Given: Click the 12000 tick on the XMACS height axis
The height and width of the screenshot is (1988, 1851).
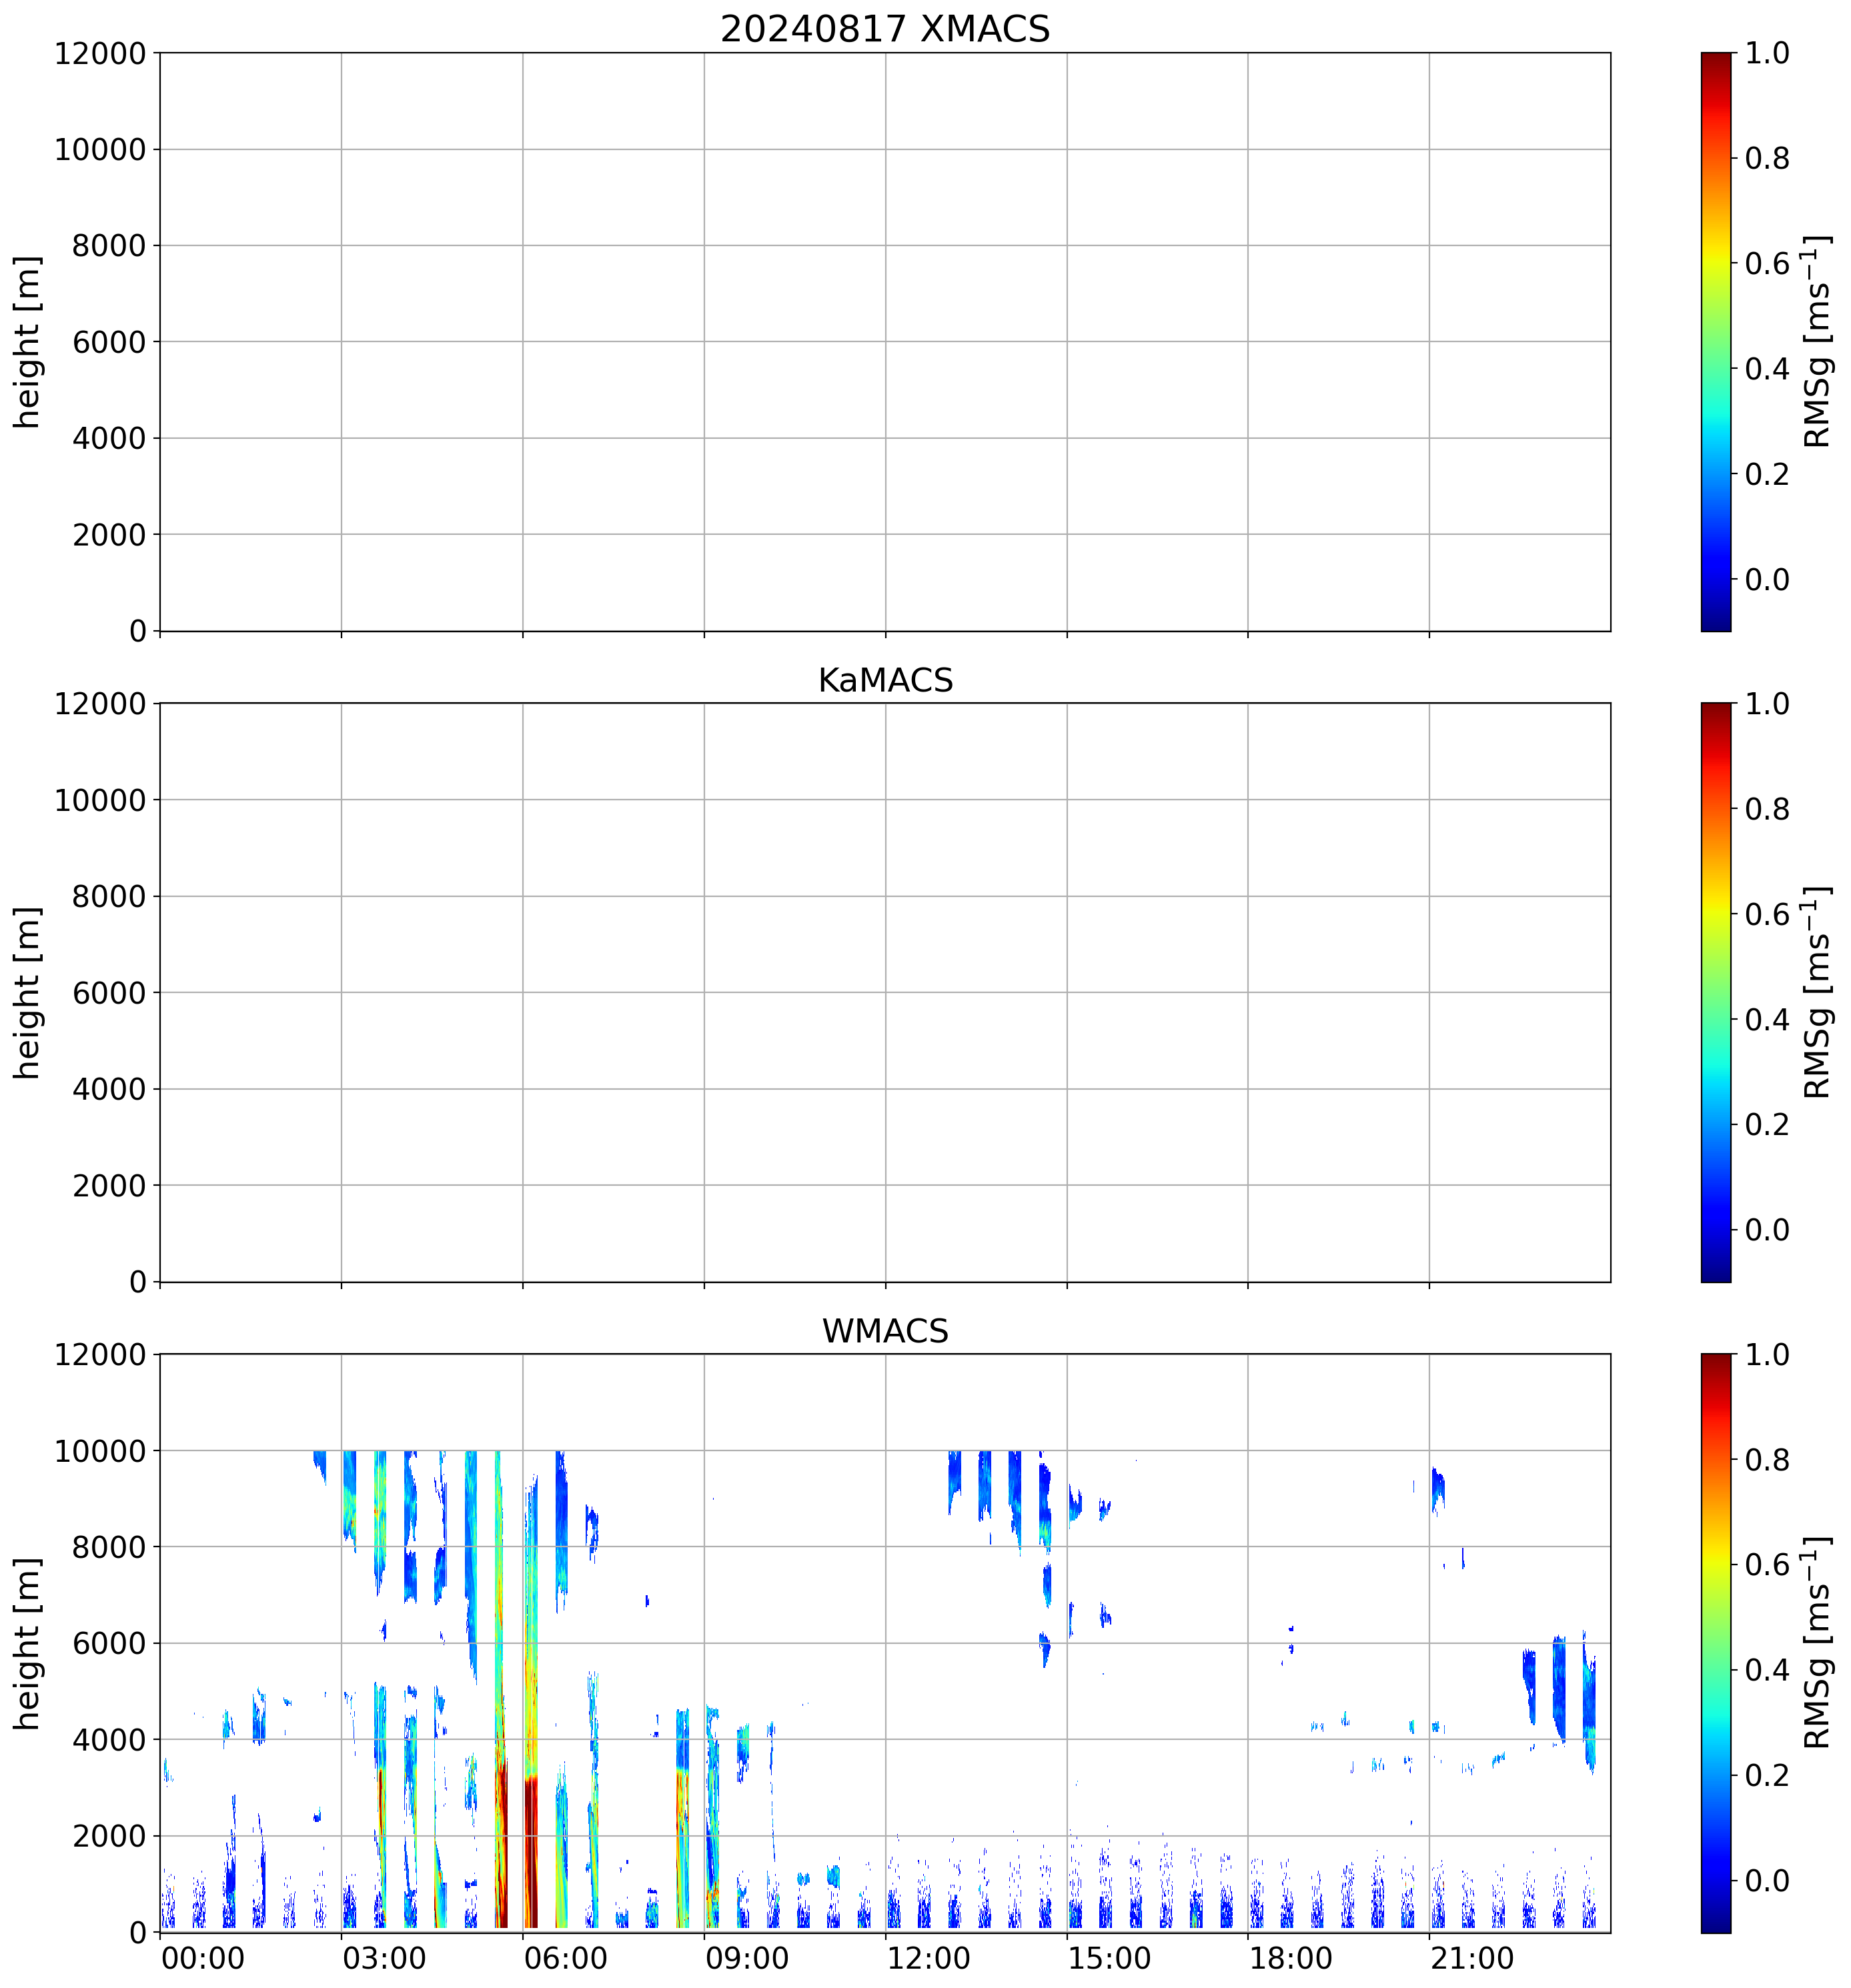Looking at the screenshot, I should coord(100,53).
